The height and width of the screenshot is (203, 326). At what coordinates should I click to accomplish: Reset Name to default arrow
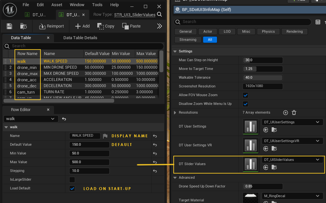pos(155,136)
